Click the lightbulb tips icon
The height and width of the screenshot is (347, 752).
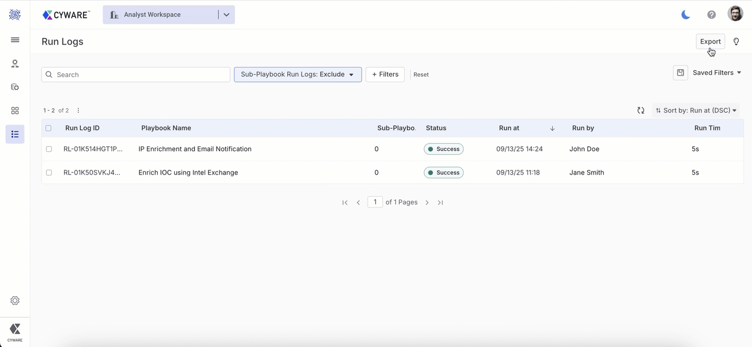coord(736,41)
